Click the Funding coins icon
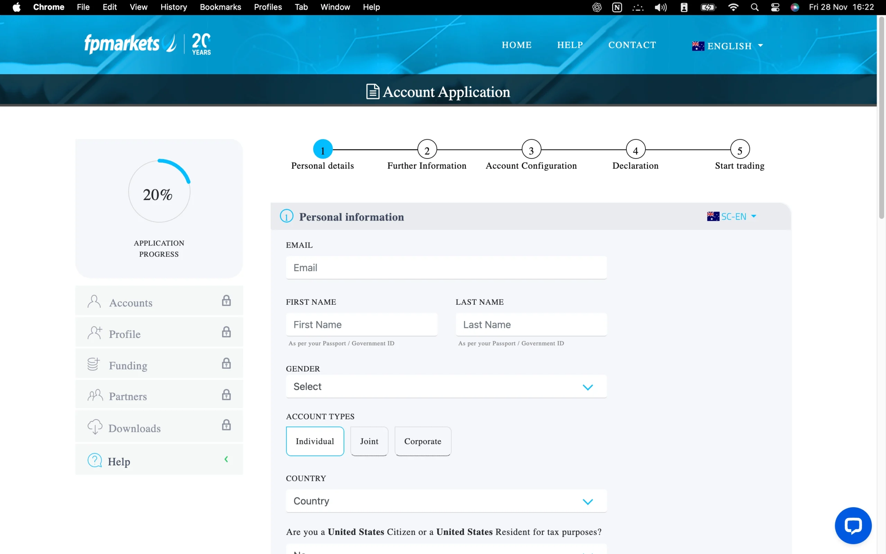Screen dimensions: 886x554 [x=93, y=364]
